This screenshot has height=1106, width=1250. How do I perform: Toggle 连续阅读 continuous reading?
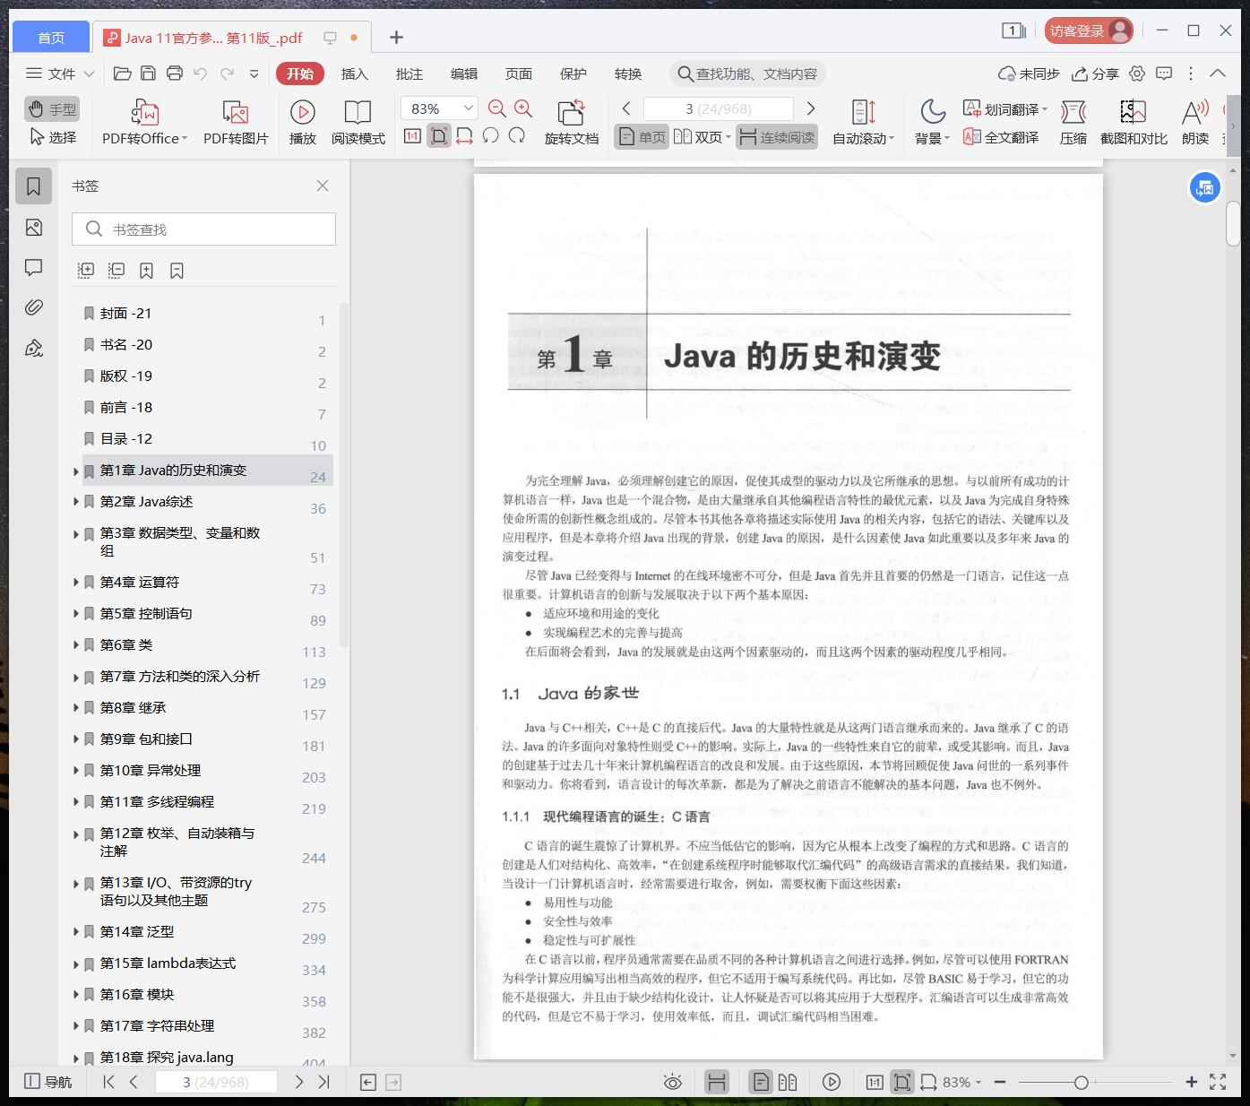click(x=777, y=137)
